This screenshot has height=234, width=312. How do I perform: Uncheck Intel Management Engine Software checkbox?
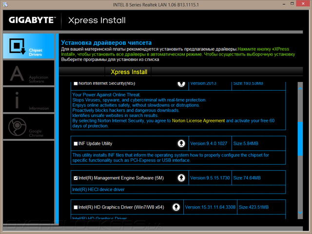click(x=76, y=178)
